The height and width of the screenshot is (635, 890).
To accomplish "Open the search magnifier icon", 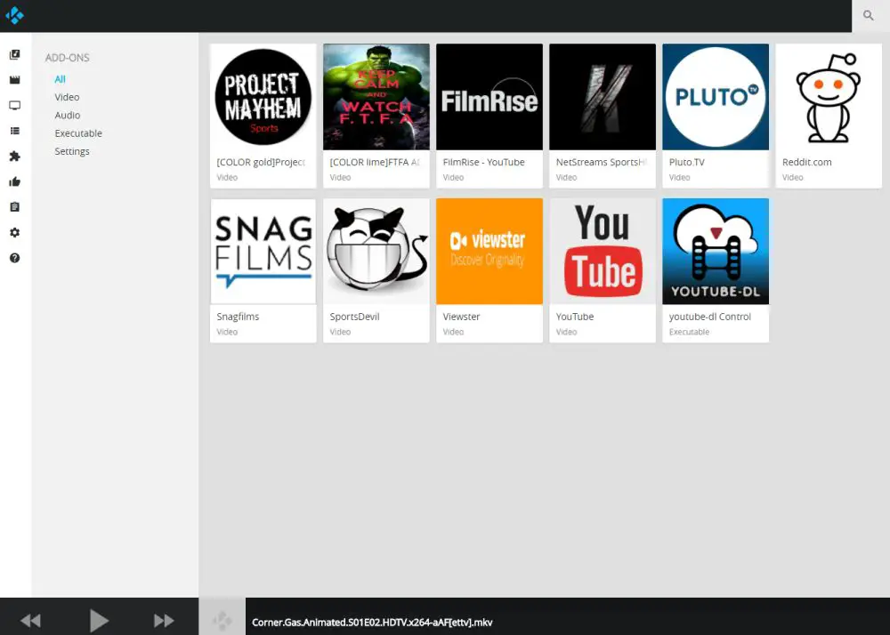I will pos(868,16).
